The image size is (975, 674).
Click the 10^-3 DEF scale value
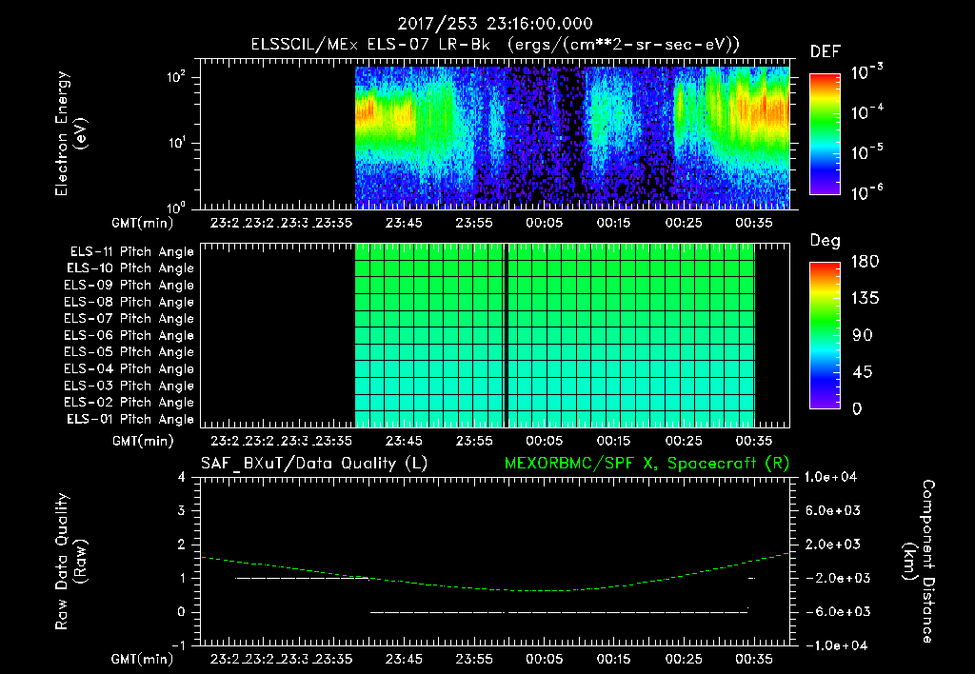866,72
